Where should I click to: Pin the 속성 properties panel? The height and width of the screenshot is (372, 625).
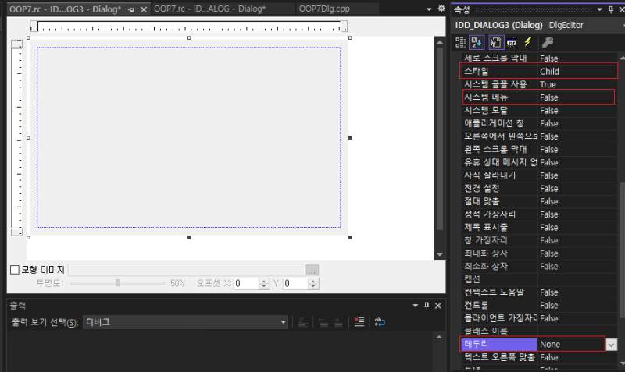click(611, 9)
